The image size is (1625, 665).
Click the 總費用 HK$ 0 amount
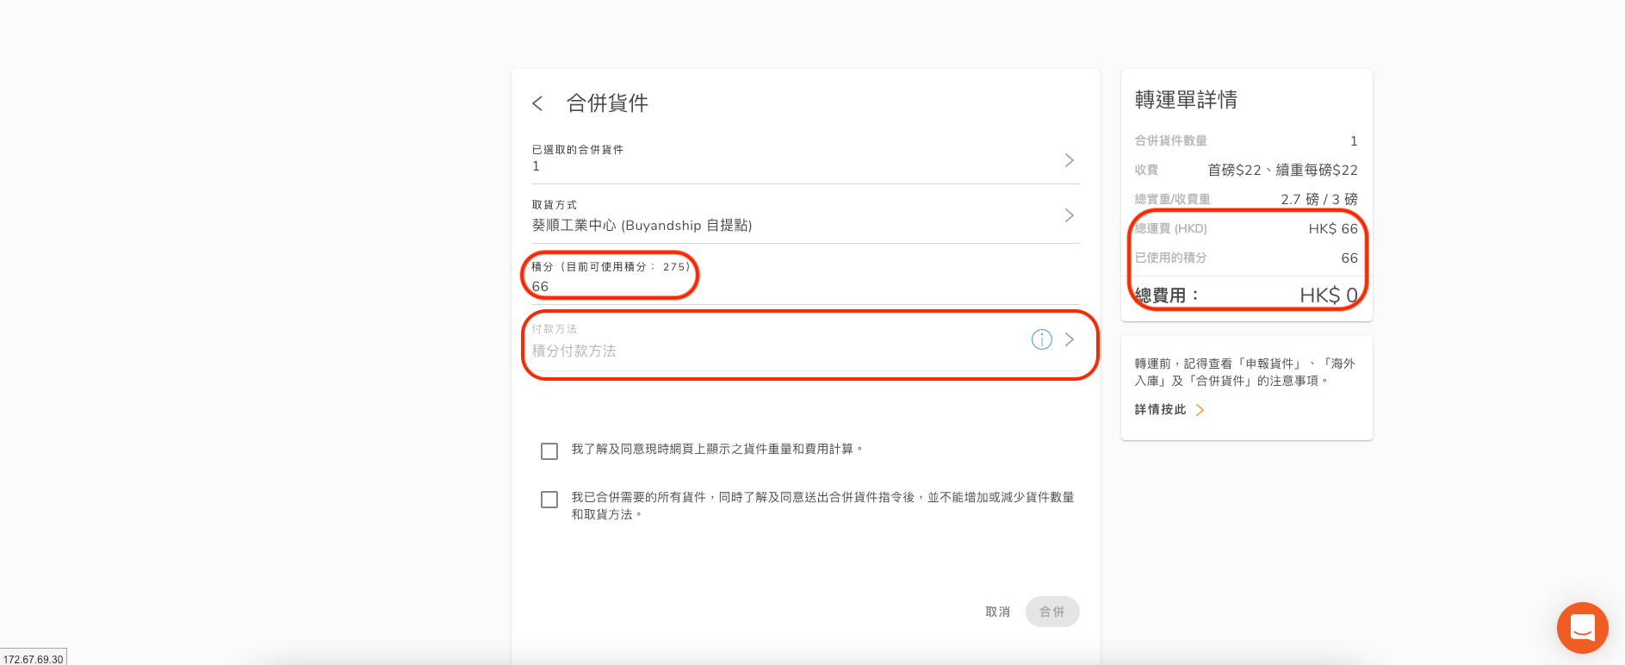1328,295
